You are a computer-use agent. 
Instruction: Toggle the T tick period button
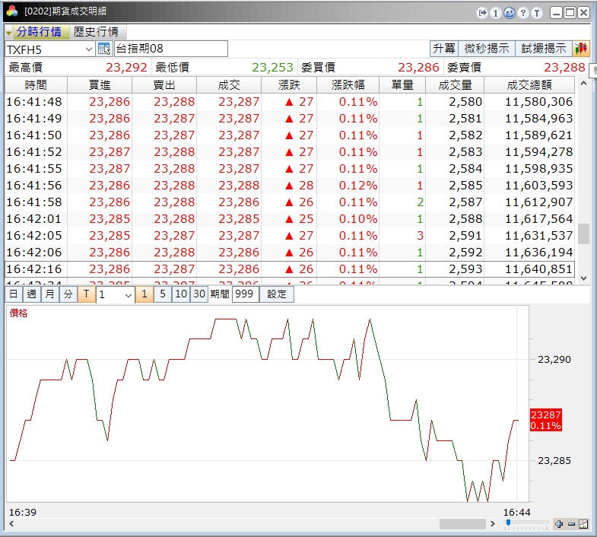86,294
